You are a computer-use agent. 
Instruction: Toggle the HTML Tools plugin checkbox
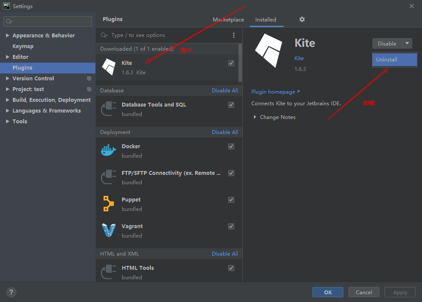[x=231, y=268]
